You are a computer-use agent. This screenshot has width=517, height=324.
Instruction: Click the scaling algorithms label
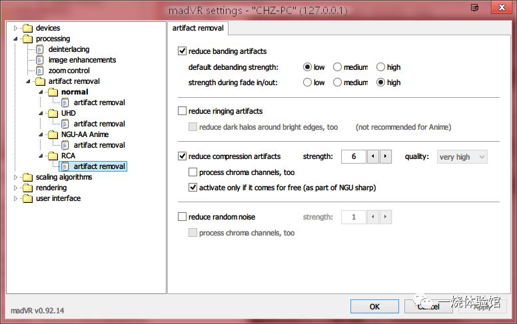(64, 177)
